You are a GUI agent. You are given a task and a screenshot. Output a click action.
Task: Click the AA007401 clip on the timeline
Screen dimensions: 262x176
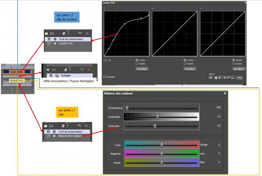point(17,81)
